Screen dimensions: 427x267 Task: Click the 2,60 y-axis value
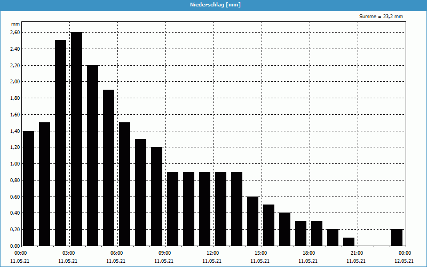click(15, 33)
